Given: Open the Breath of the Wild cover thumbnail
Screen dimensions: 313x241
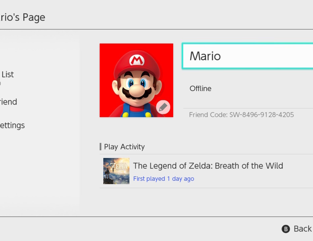Looking at the screenshot, I should (116, 171).
